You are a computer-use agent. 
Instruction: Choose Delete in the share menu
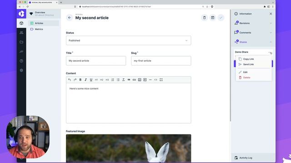coord(254,77)
